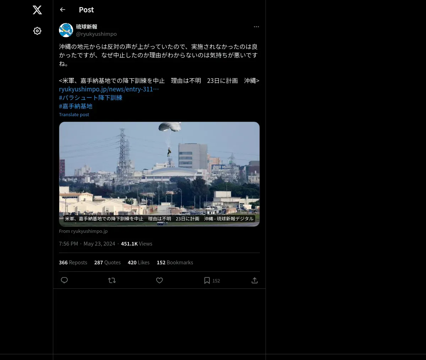Image resolution: width=426 pixels, height=360 pixels.
Task: Open the X logo home link
Action: pos(37,10)
